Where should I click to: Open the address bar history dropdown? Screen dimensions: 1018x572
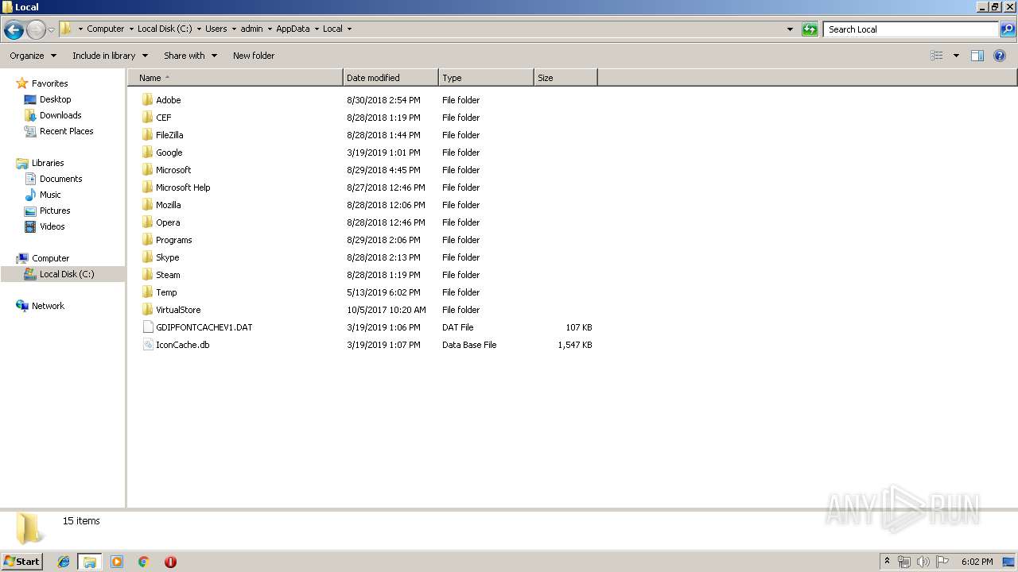click(790, 29)
